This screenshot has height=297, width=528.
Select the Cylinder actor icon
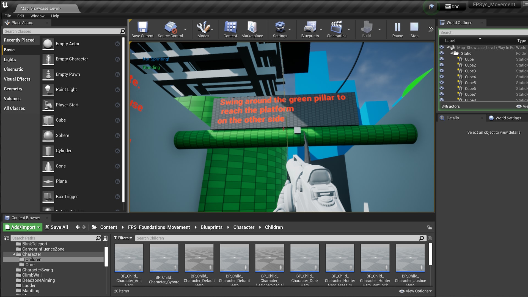48,151
